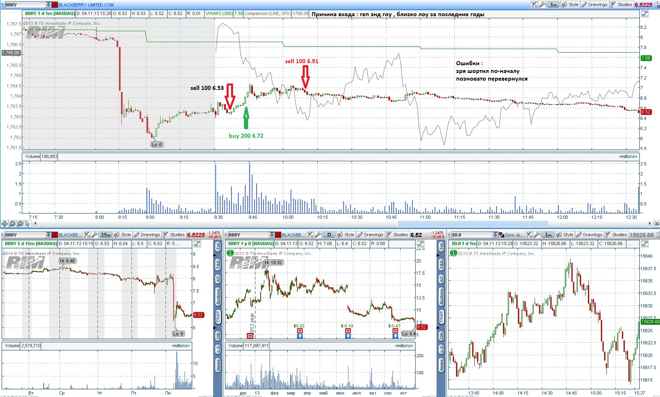Open the wrench settings in the $DJI chart toolbar

[537, 235]
